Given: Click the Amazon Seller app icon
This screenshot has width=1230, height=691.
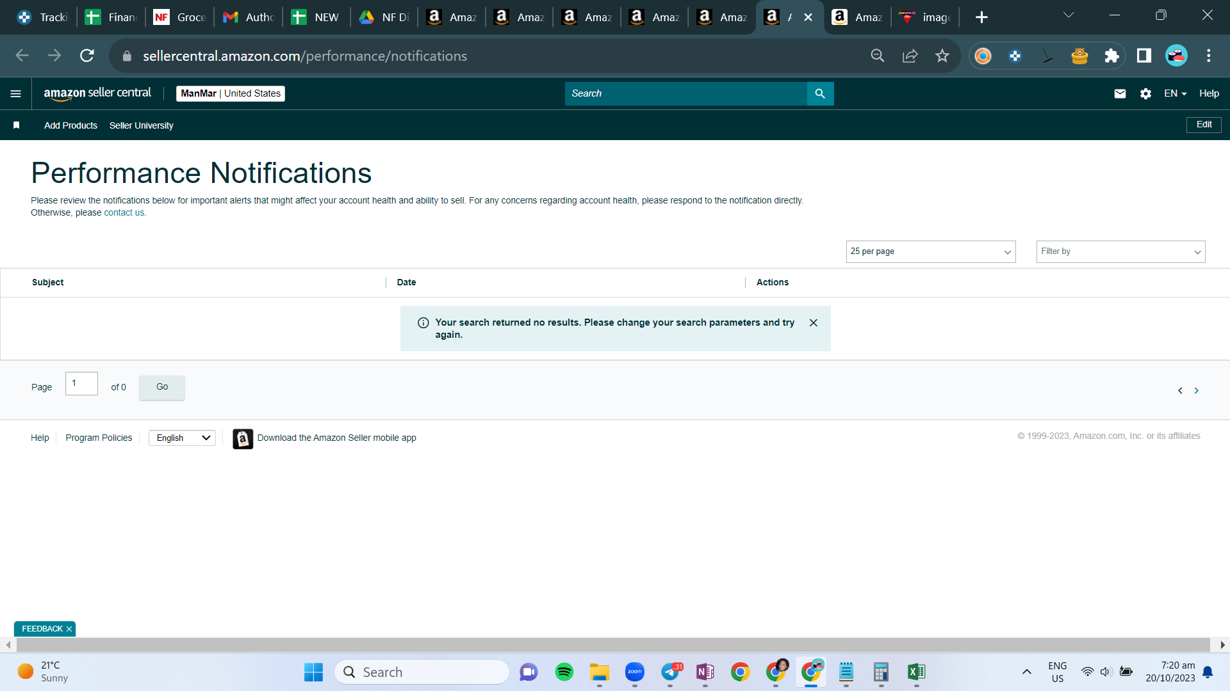Looking at the screenshot, I should [243, 439].
